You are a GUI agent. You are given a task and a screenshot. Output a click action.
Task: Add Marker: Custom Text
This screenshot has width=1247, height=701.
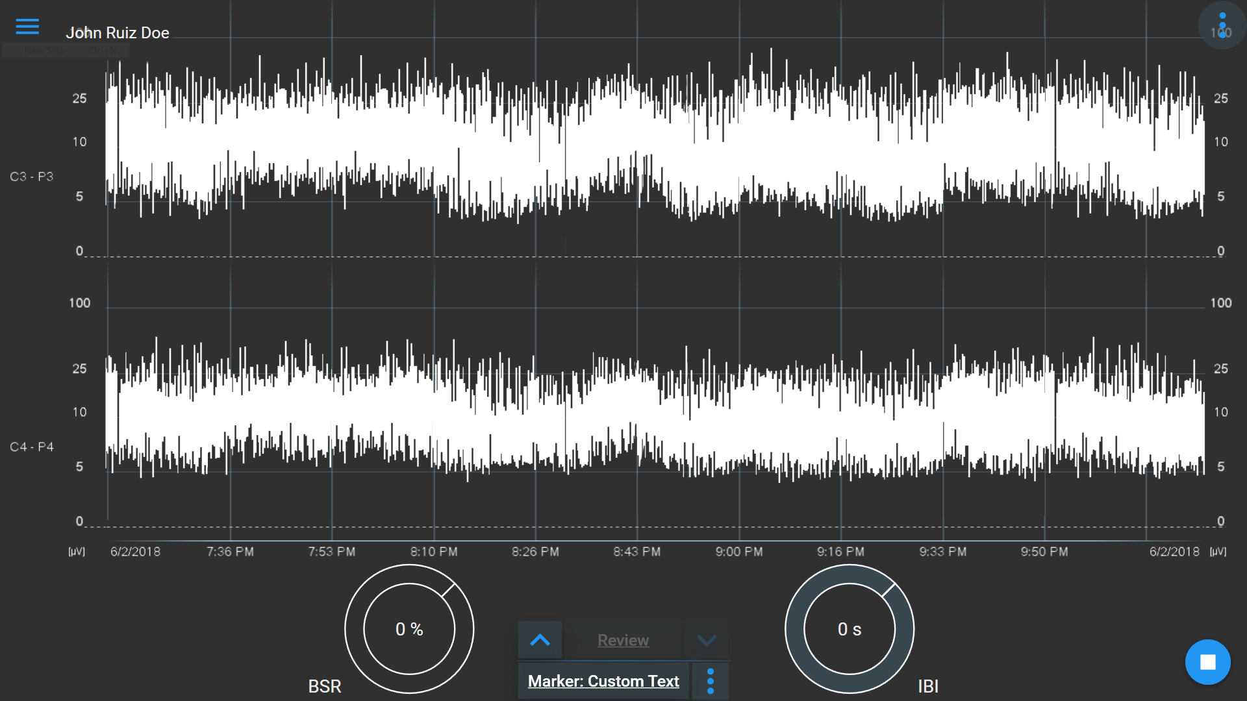pos(603,682)
